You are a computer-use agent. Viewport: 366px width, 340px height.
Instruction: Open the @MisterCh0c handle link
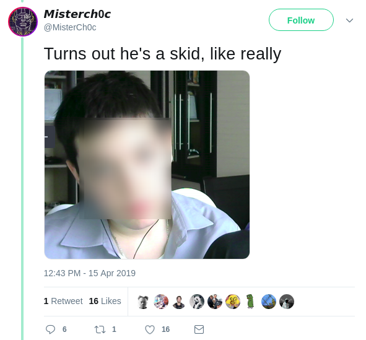coord(70,27)
